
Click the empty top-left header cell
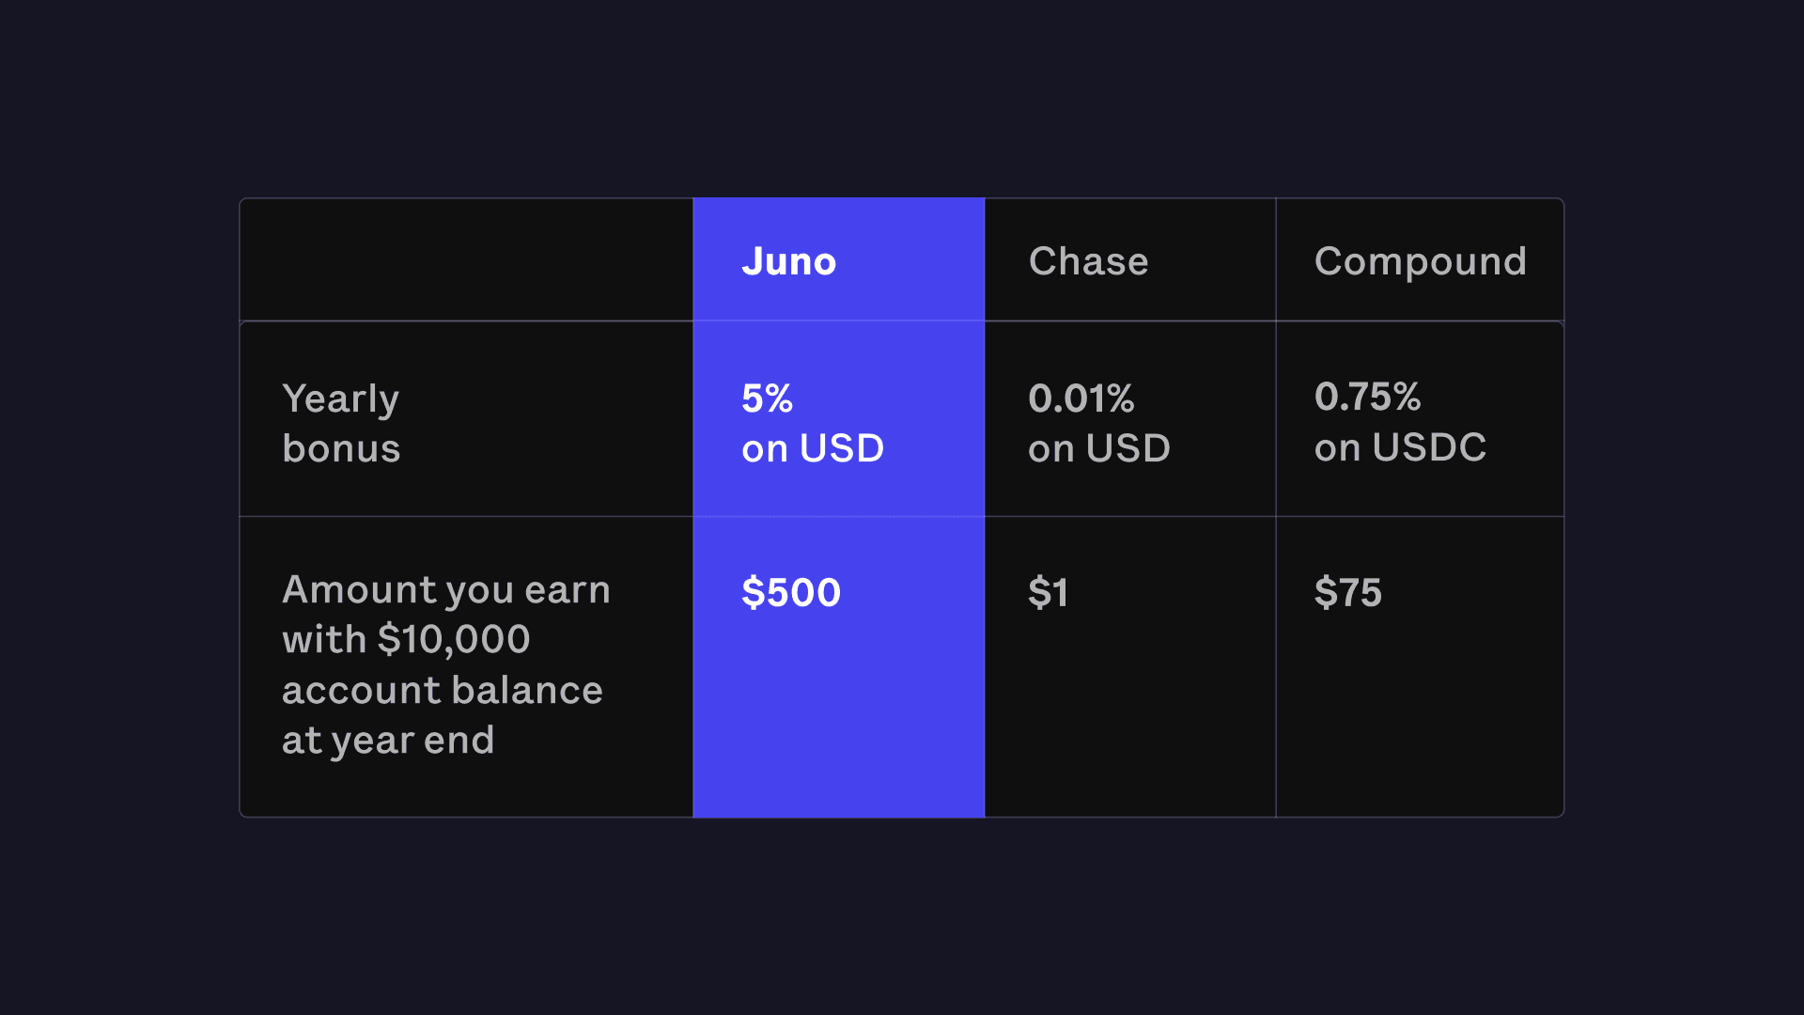pyautogui.click(x=466, y=260)
